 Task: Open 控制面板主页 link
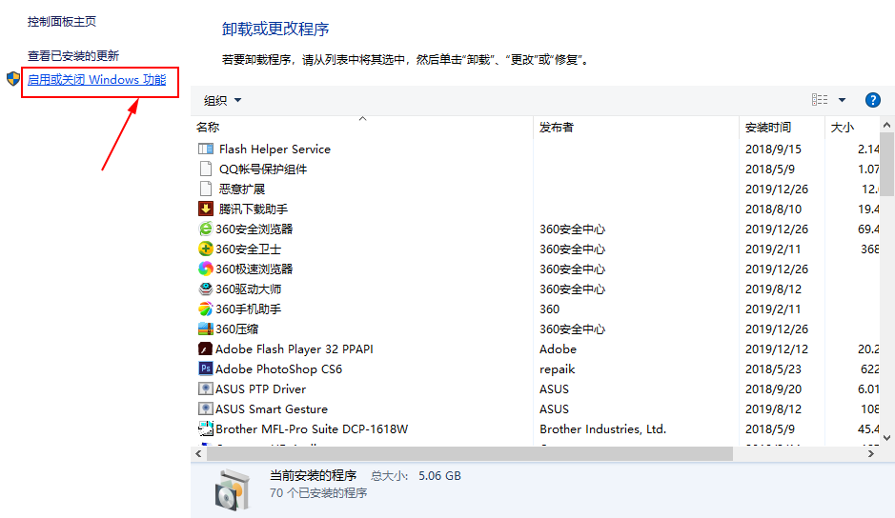pyautogui.click(x=62, y=22)
